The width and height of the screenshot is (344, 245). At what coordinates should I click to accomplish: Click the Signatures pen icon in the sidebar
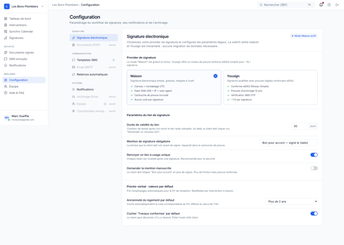6,38
